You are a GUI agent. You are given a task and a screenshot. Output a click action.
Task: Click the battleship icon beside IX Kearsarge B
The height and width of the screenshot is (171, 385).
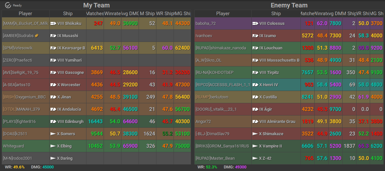53,48
